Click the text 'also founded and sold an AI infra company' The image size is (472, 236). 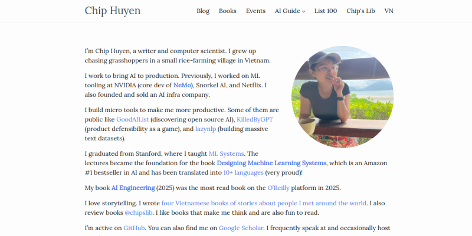point(146,95)
